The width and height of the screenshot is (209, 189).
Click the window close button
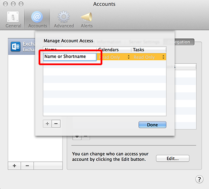click(x=6, y=4)
